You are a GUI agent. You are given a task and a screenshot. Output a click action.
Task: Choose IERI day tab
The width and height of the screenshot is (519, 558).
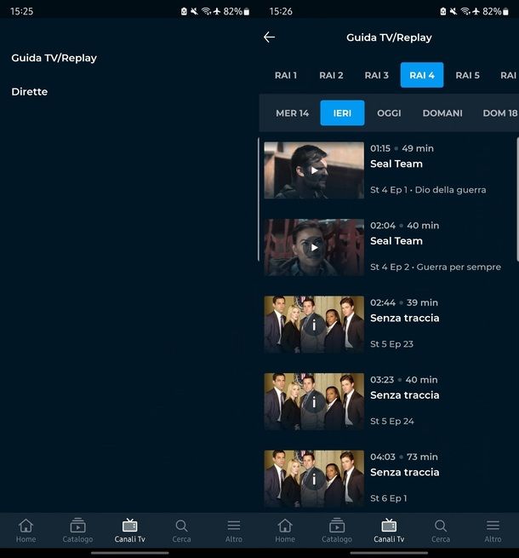pos(342,113)
